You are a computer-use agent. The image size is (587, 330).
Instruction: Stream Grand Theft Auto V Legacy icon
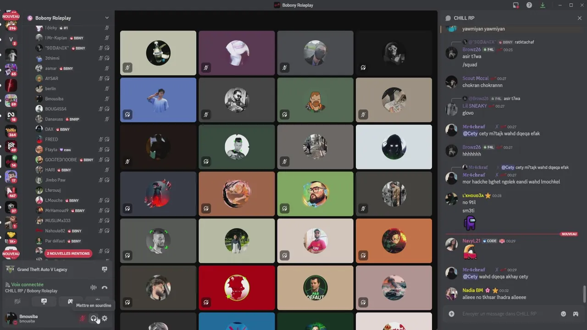105,269
